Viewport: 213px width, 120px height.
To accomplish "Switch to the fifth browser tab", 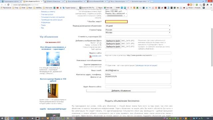I will [x=97, y=1].
